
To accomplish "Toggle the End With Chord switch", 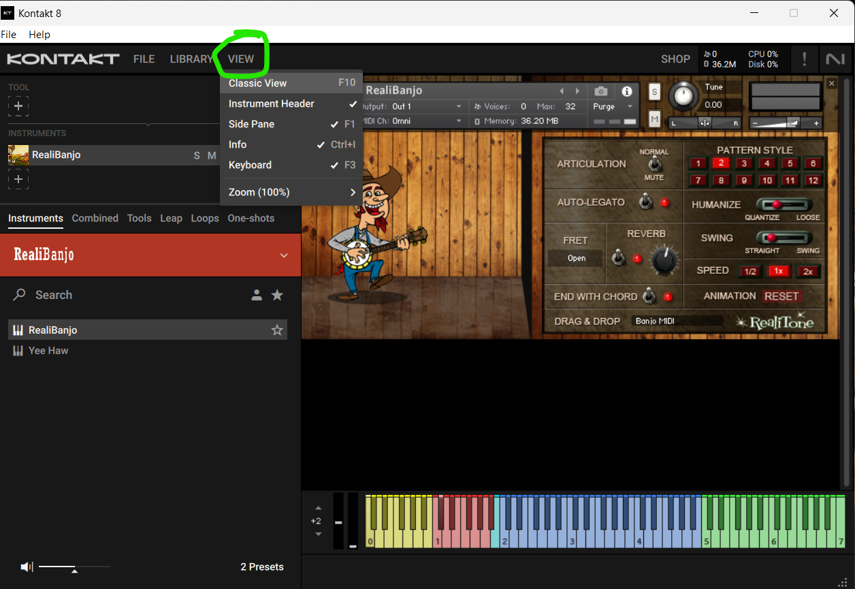I will coord(649,296).
